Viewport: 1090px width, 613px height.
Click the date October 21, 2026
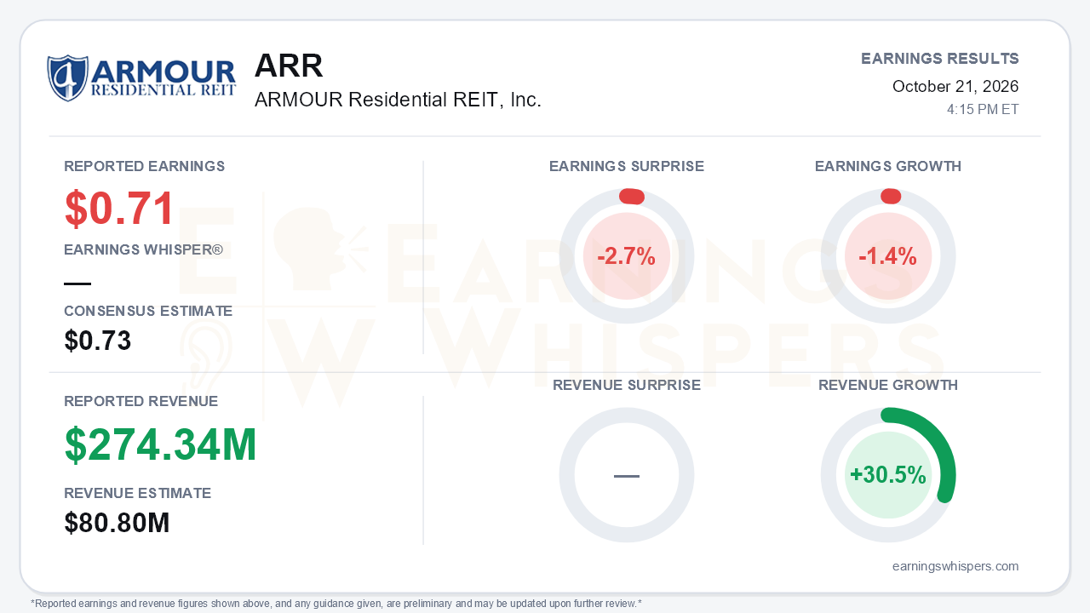[955, 86]
